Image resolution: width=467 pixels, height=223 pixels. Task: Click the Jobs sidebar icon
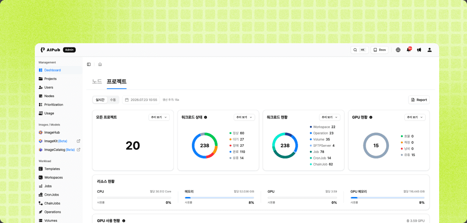41,186
